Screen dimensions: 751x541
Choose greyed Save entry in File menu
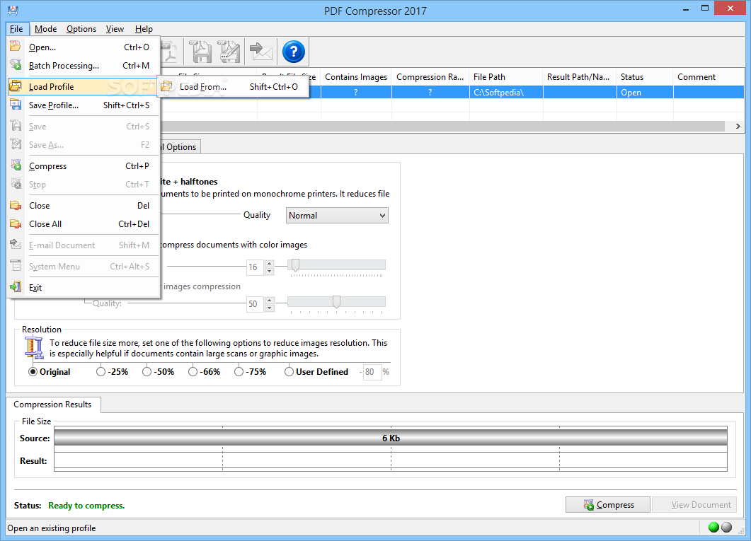click(x=83, y=127)
